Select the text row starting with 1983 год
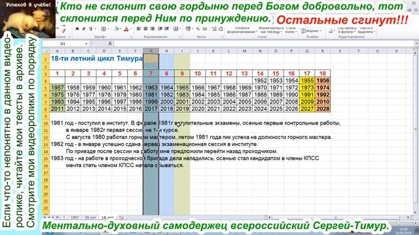 pyautogui.click(x=185, y=158)
